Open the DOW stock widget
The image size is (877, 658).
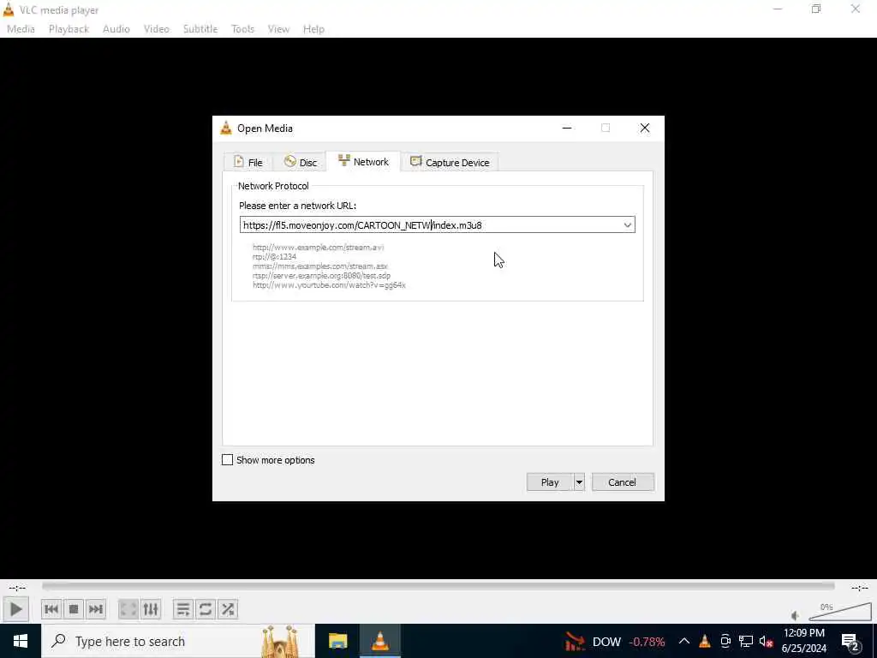tap(615, 641)
